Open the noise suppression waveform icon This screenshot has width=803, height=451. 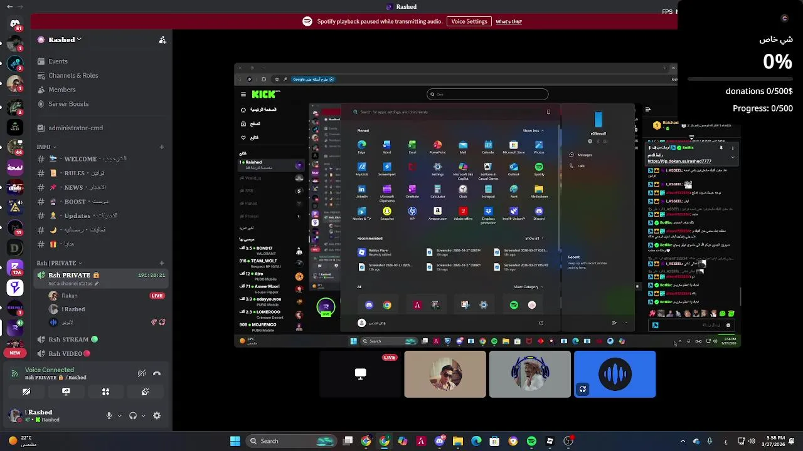(x=142, y=373)
